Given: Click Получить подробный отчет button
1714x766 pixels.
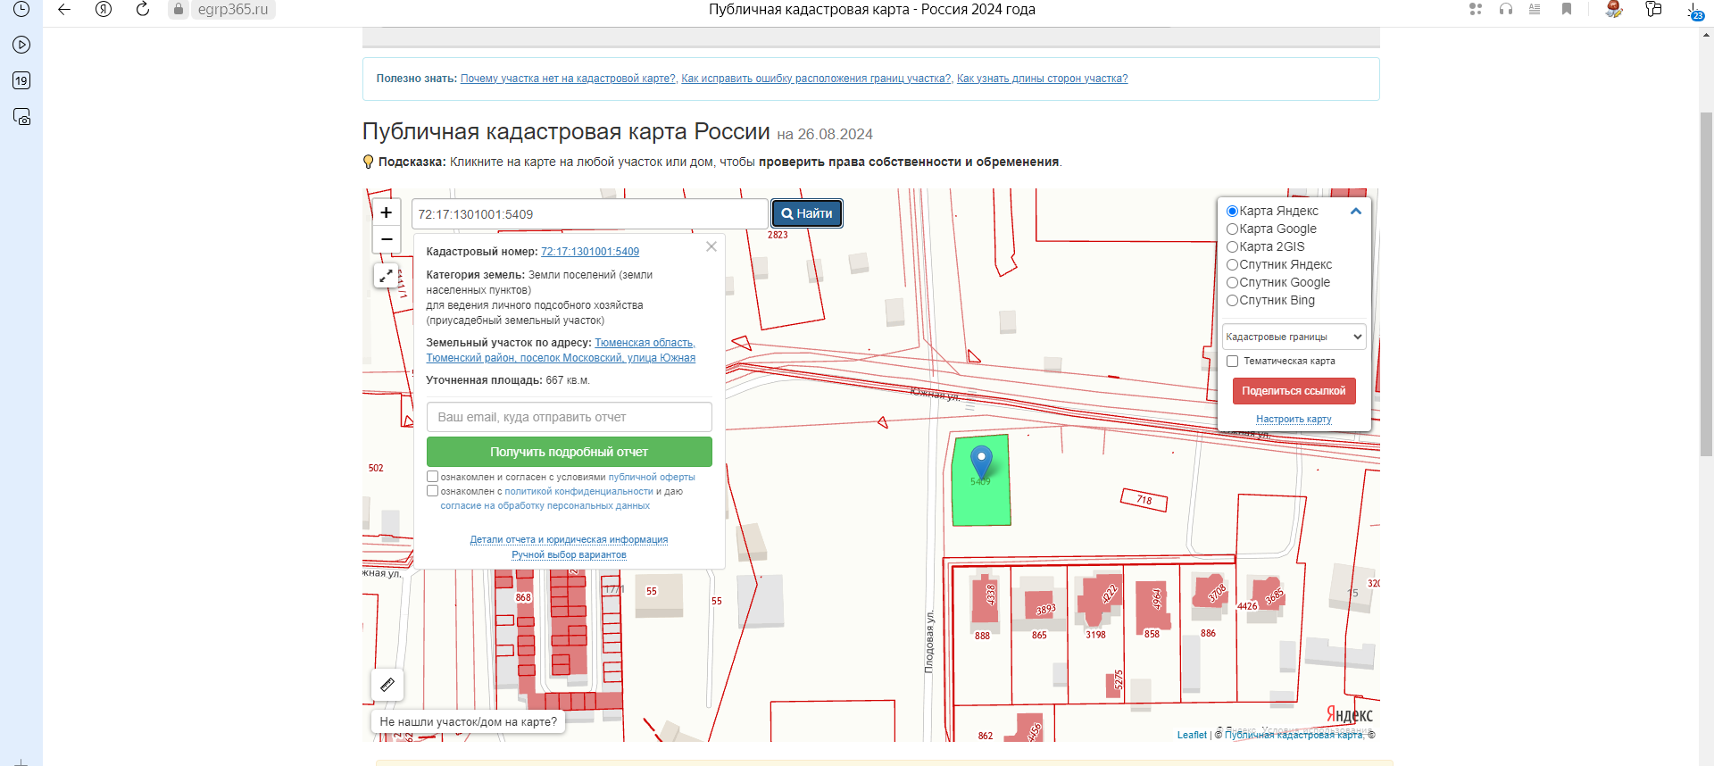Looking at the screenshot, I should pos(569,452).
